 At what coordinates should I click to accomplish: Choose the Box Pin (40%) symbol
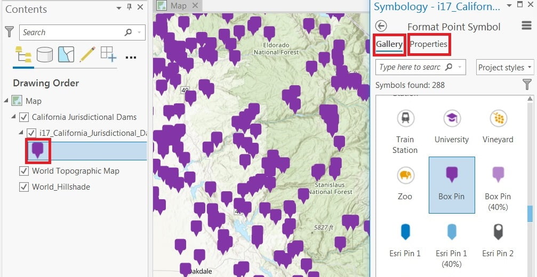(498, 189)
